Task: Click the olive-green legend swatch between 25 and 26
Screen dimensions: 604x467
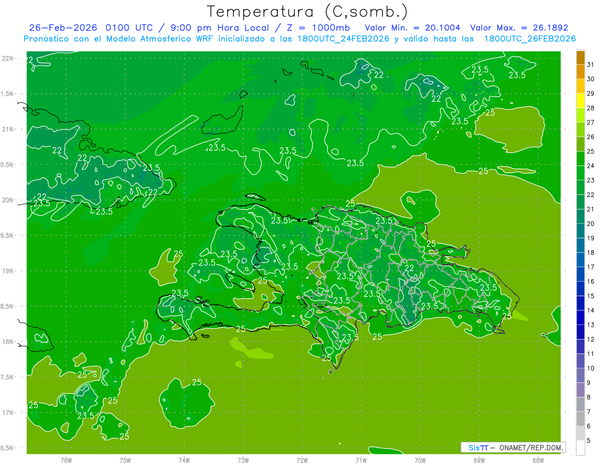Action: click(580, 145)
